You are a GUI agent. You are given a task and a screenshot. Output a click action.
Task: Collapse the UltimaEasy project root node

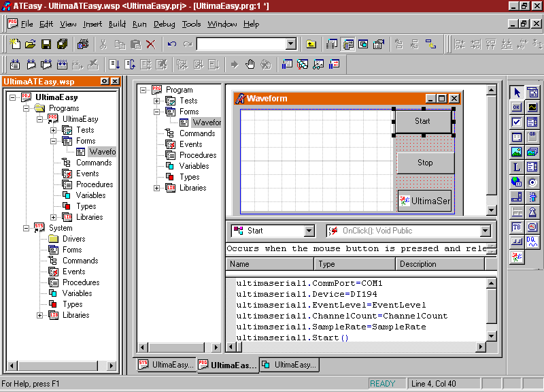point(12,97)
